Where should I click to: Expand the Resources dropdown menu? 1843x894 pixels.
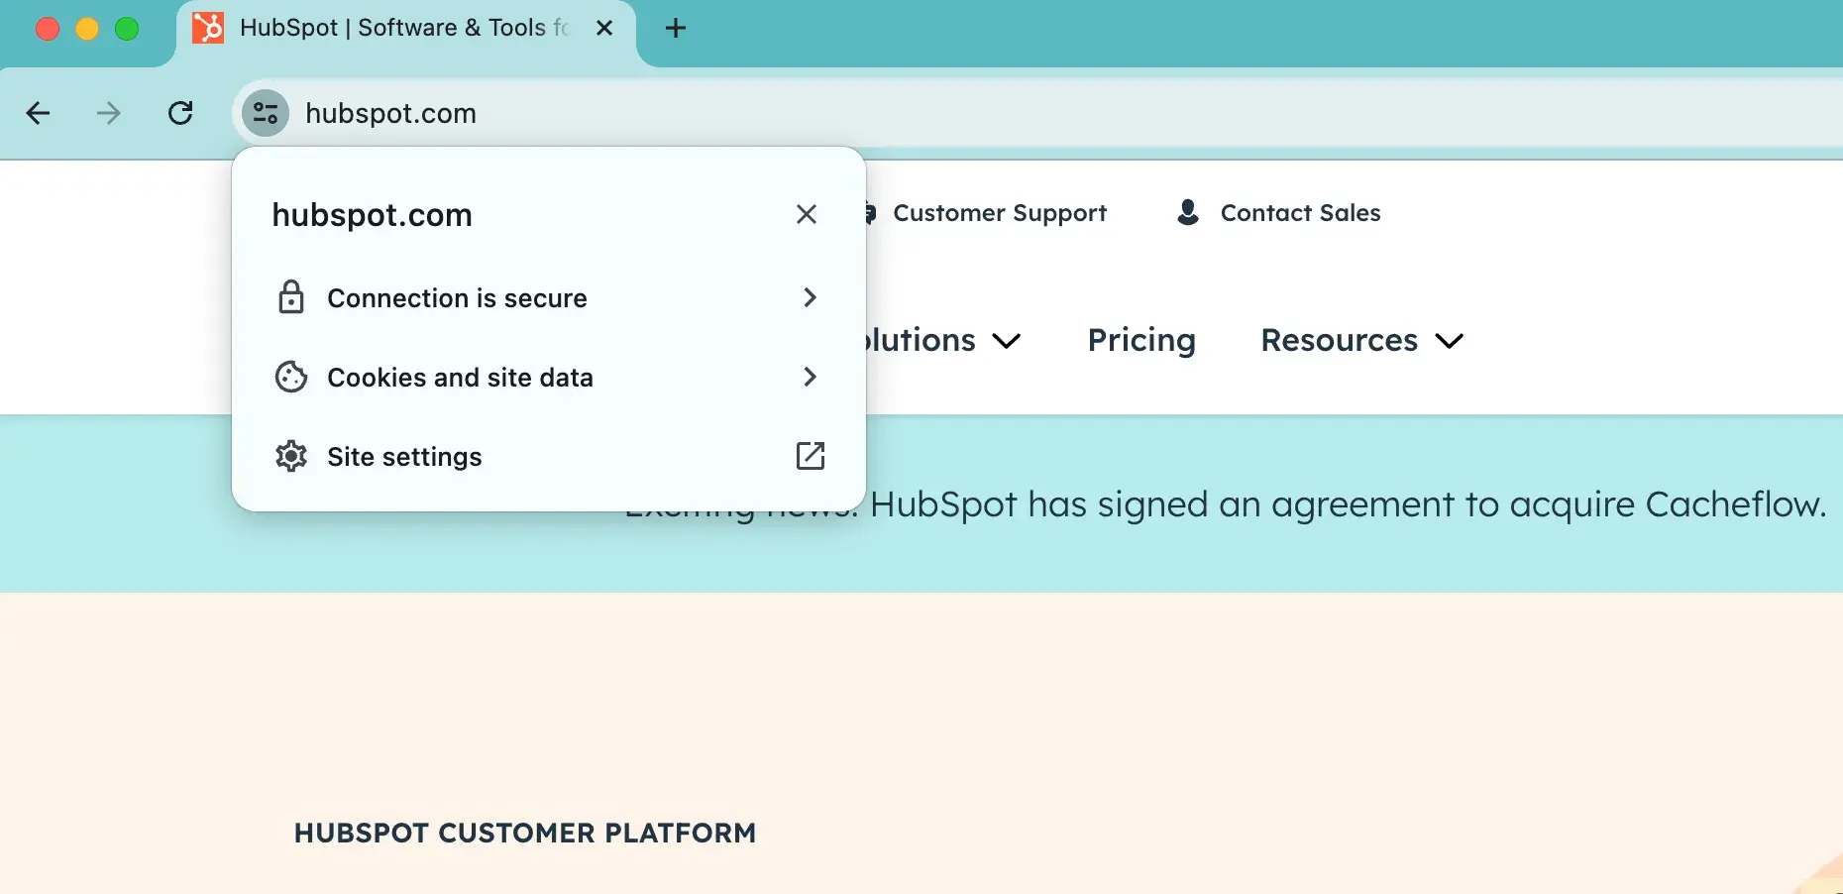[x=1362, y=340]
